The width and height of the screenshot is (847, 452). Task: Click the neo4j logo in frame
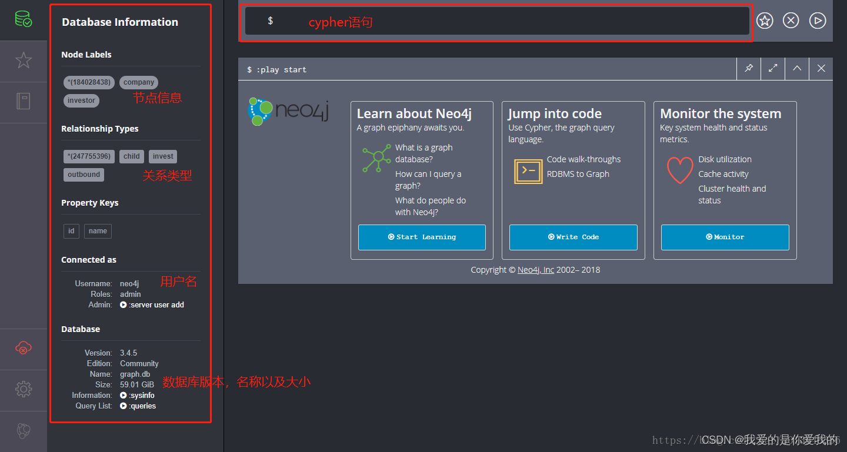coord(288,112)
